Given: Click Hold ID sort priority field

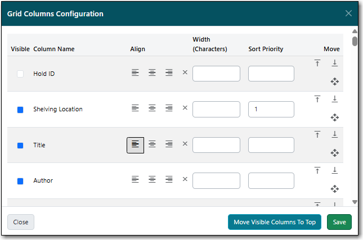Looking at the screenshot, I should (x=271, y=74).
